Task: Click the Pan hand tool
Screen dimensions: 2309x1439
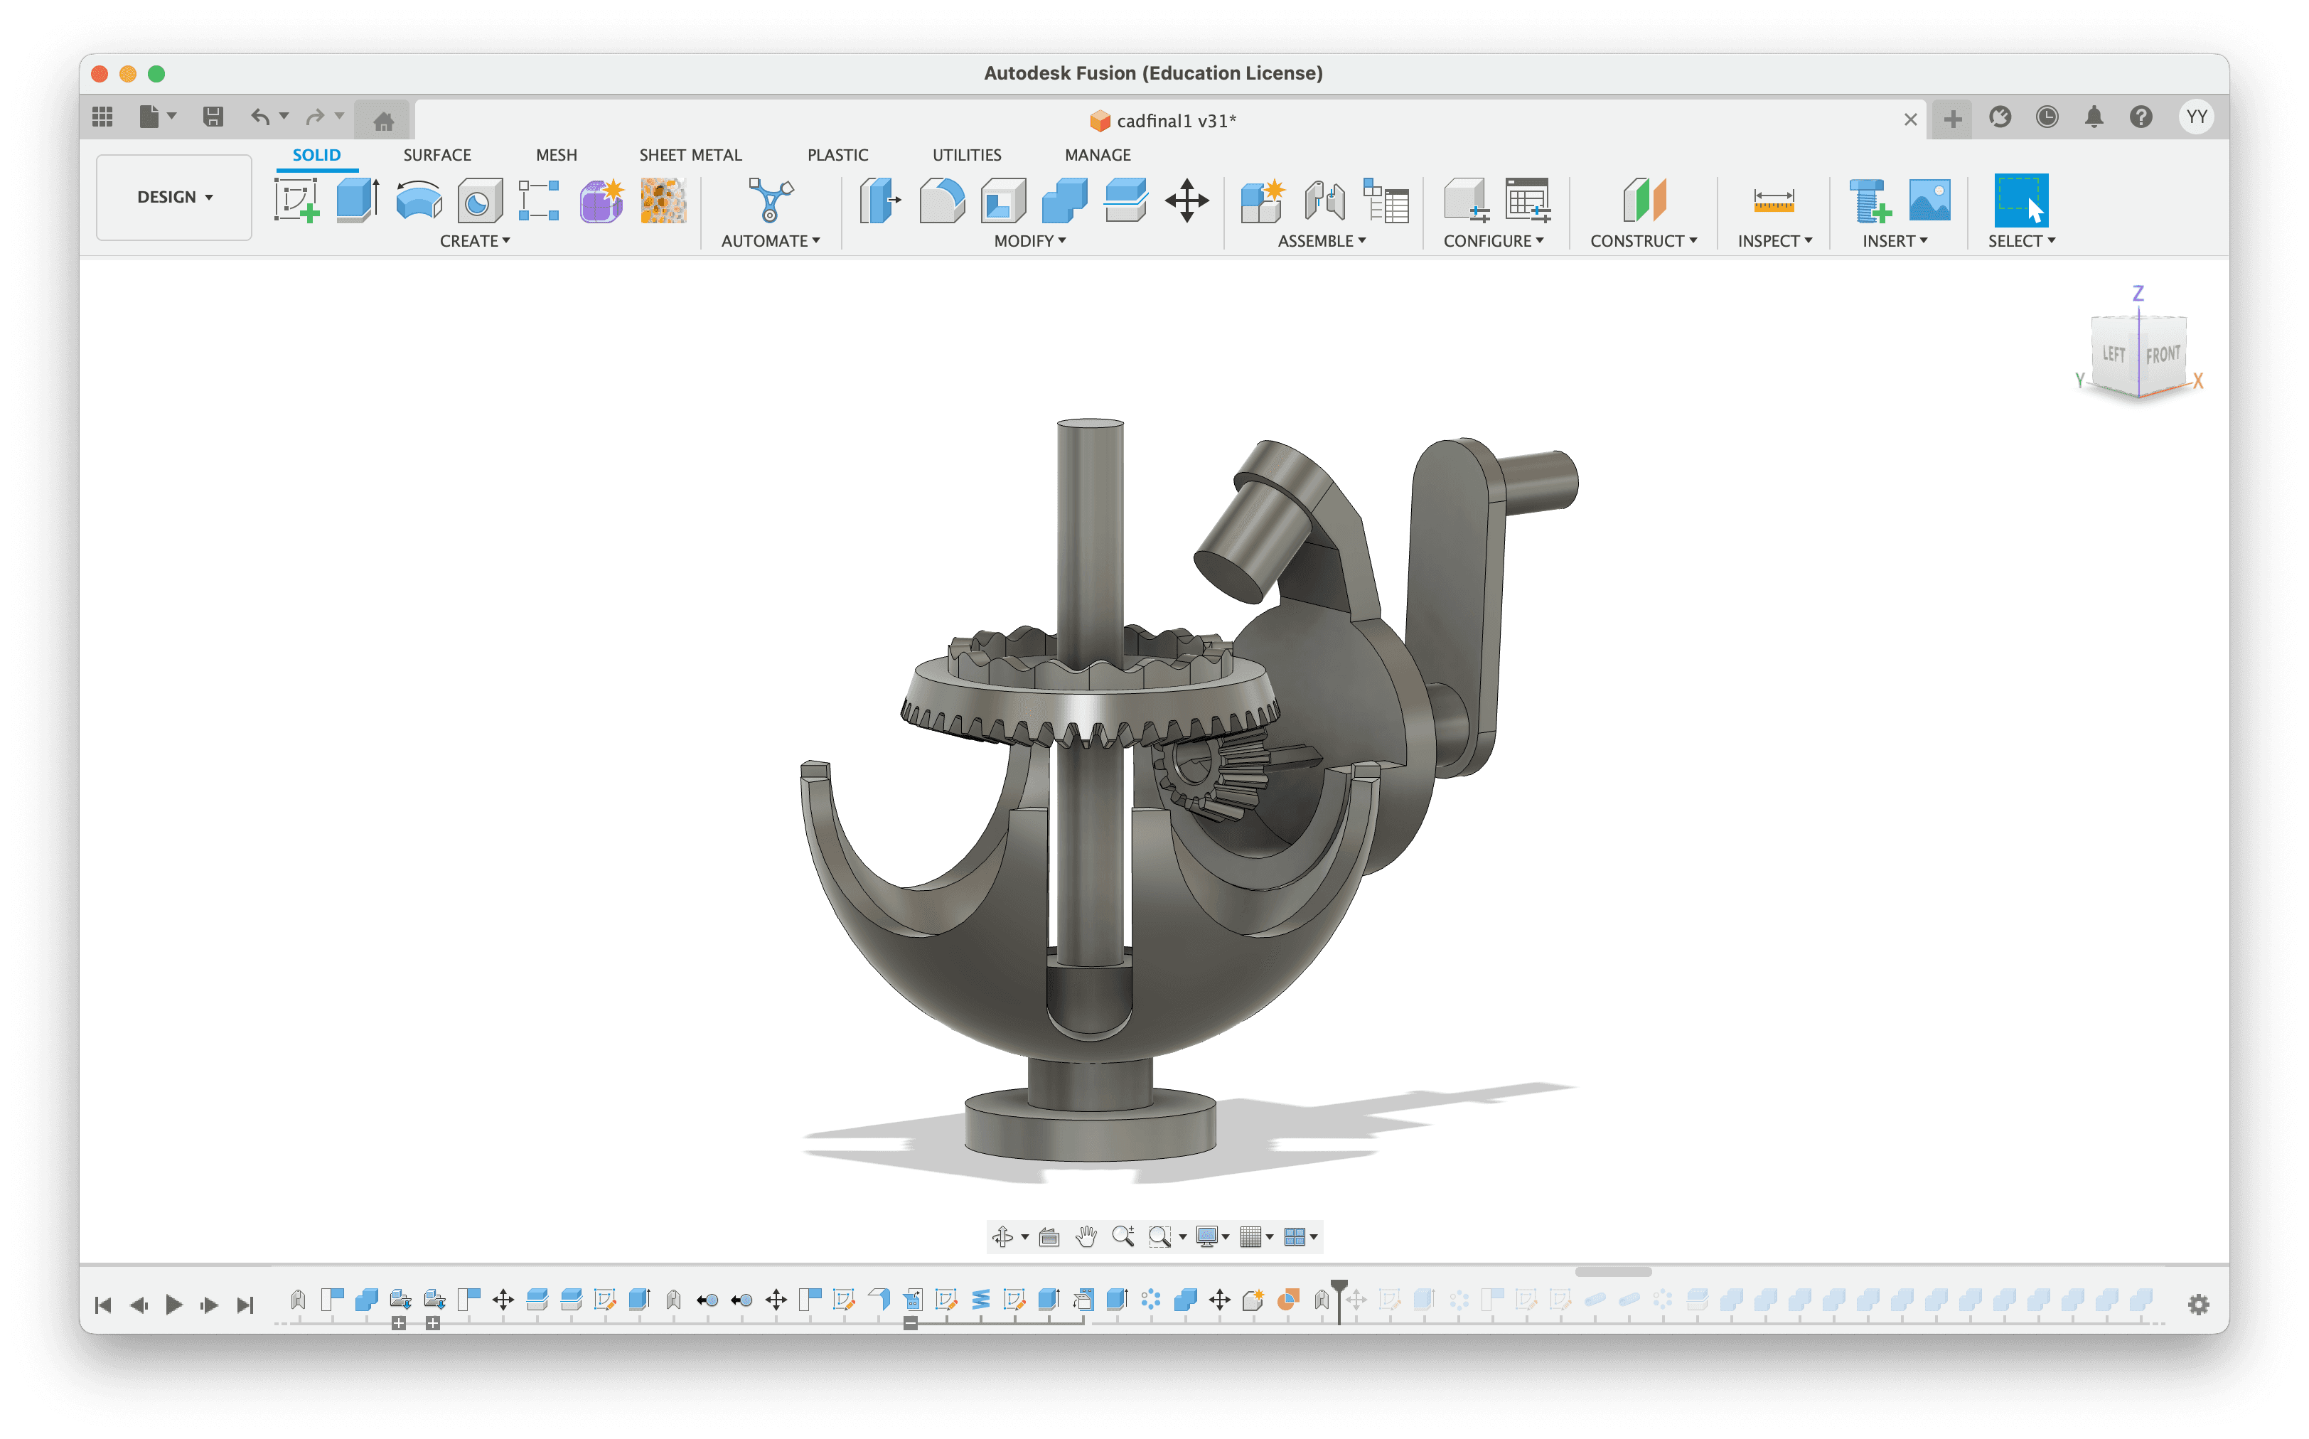Action: 1086,1236
